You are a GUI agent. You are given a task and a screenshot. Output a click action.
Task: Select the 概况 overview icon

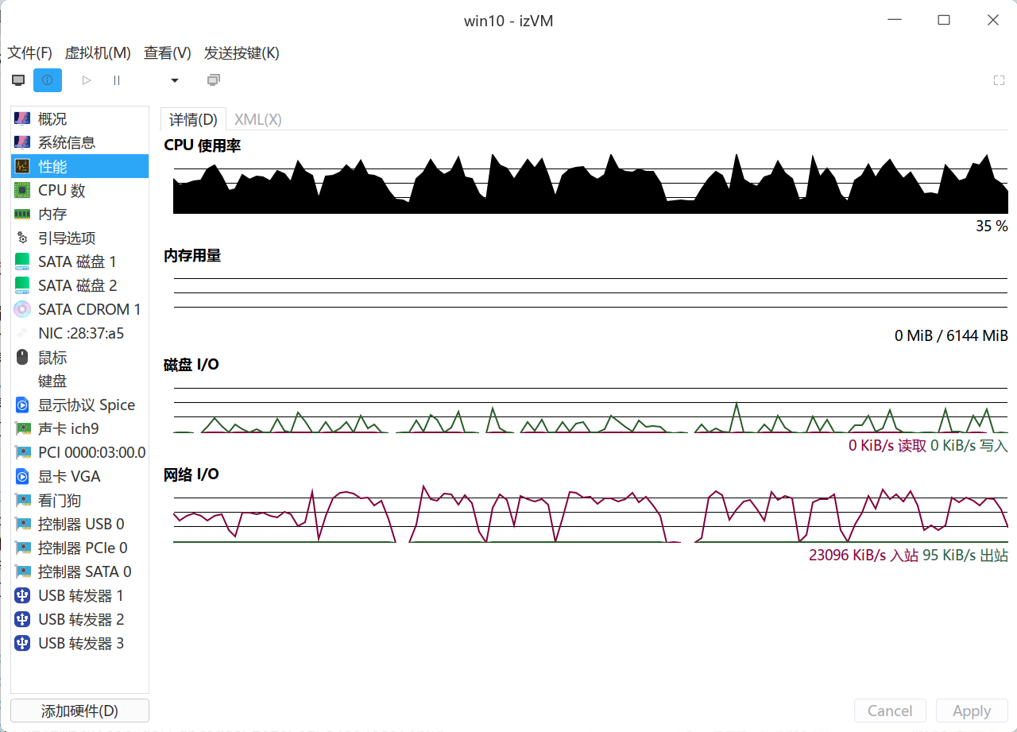coord(22,119)
